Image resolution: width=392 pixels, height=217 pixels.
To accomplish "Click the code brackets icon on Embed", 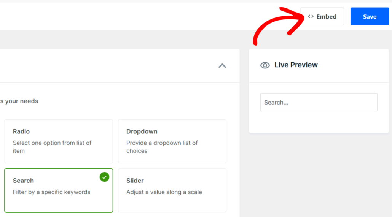I will coord(311,17).
